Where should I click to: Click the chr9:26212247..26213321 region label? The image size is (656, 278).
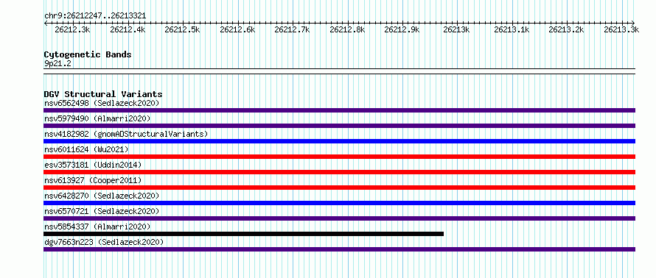[x=95, y=16]
